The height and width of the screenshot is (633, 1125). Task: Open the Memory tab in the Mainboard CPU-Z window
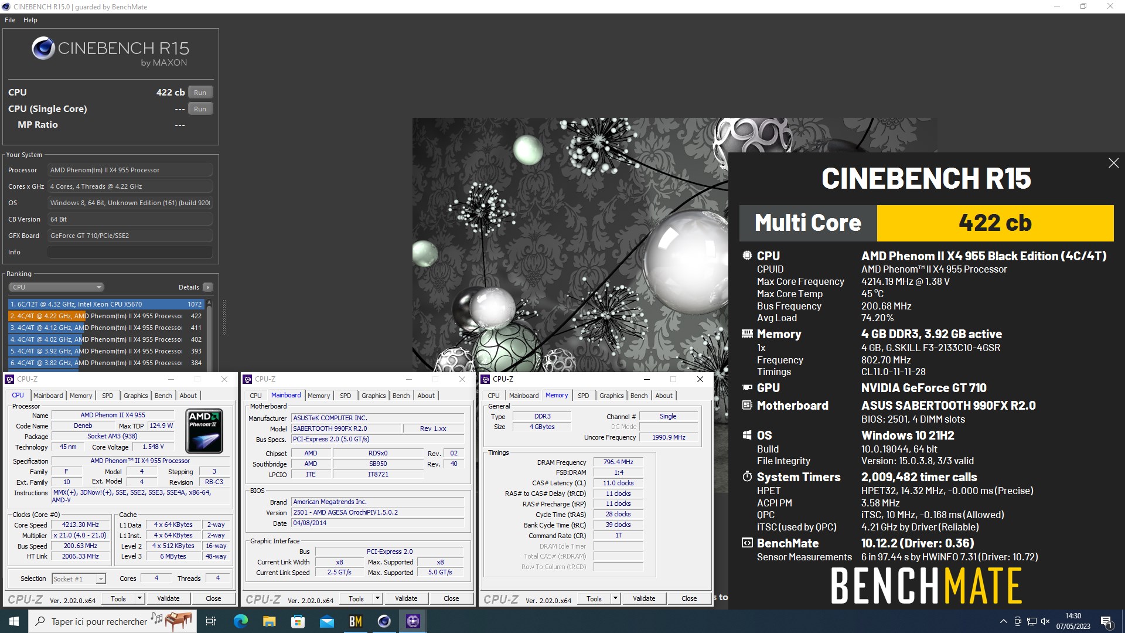tap(319, 396)
